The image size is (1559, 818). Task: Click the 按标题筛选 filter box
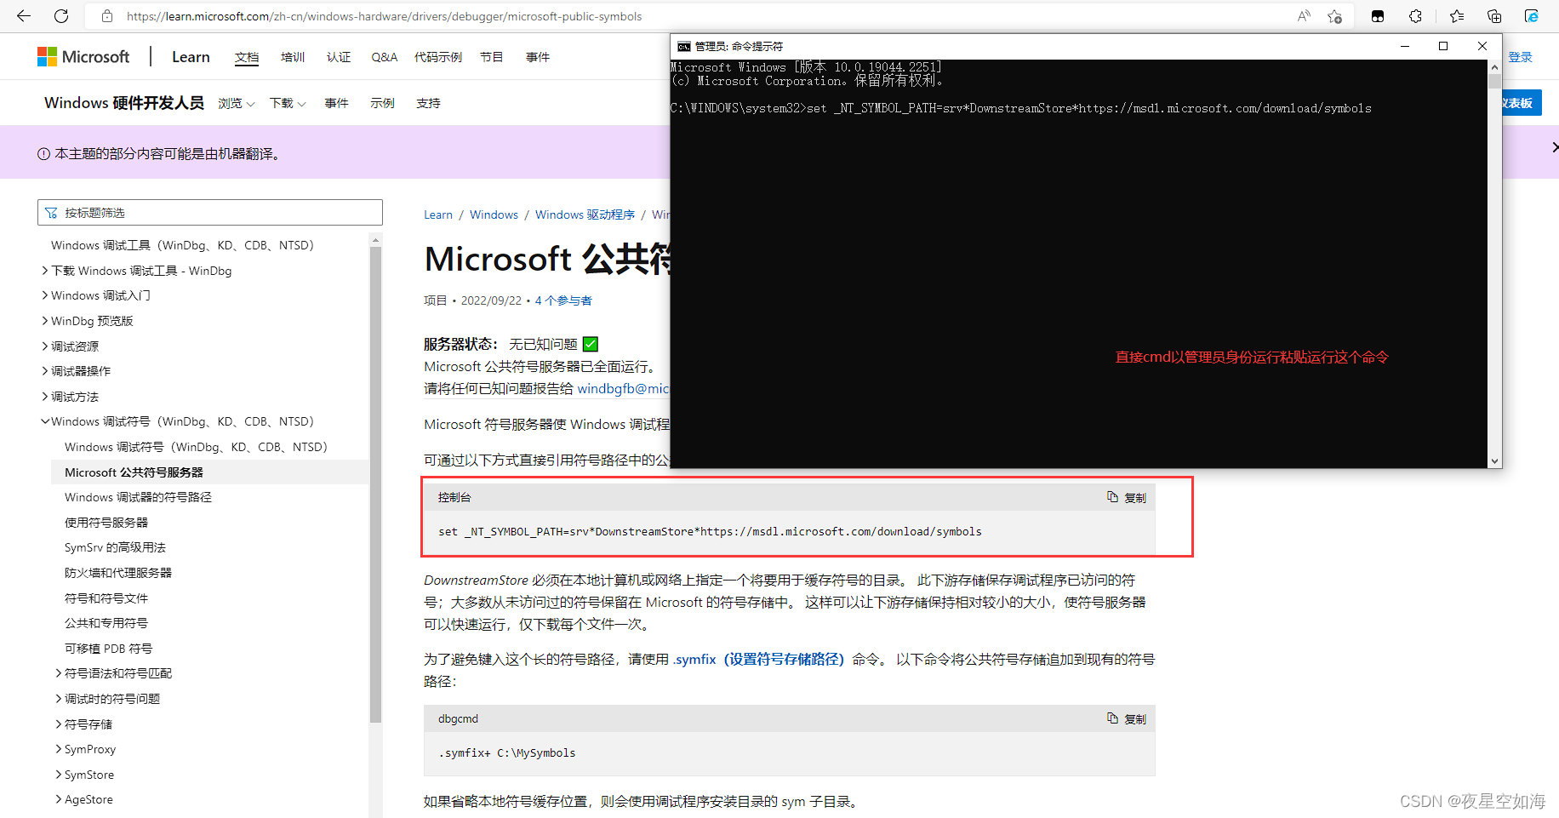pyautogui.click(x=209, y=212)
